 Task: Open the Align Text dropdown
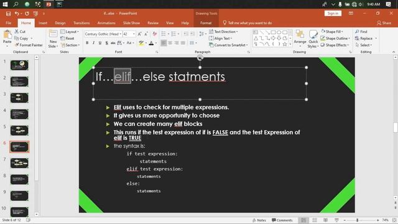220,39
